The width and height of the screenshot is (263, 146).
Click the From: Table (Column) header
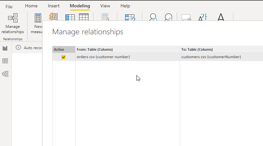click(127, 50)
